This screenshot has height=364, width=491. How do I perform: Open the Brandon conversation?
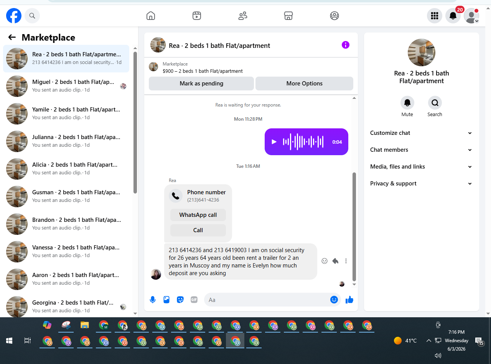pos(66,224)
